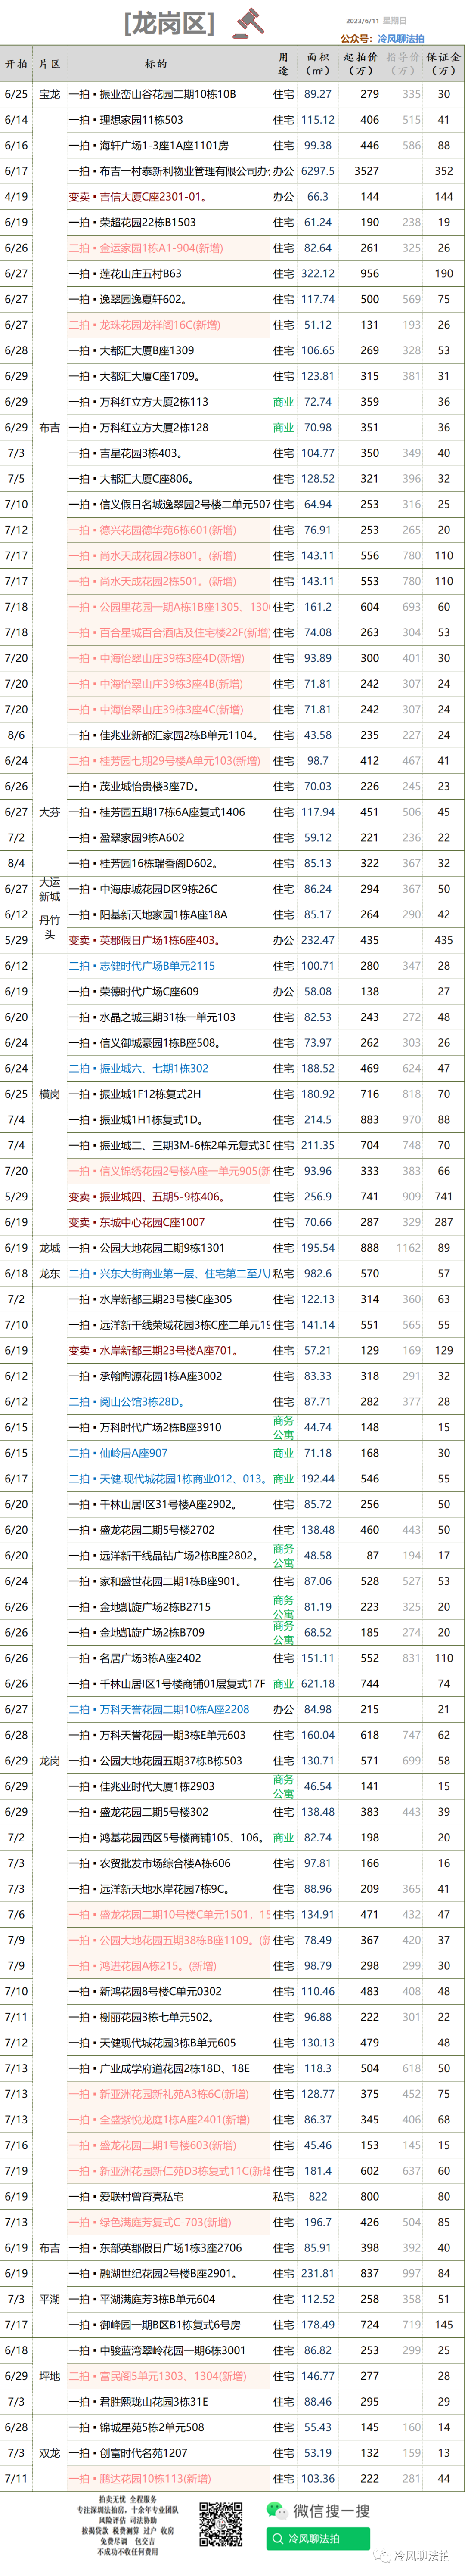Click row 阅山公馆3栋28D
Screen dimensions: 465x2576
point(232,1402)
